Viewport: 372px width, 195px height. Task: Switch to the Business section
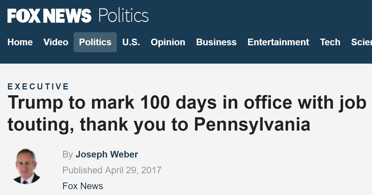coord(216,42)
